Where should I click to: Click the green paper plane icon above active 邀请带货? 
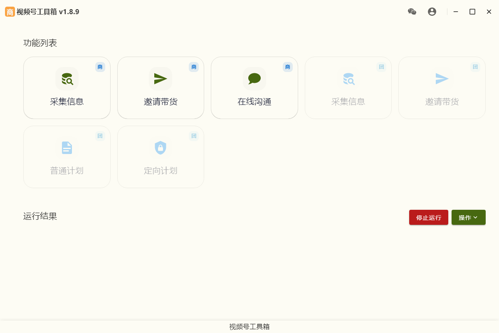point(161,79)
